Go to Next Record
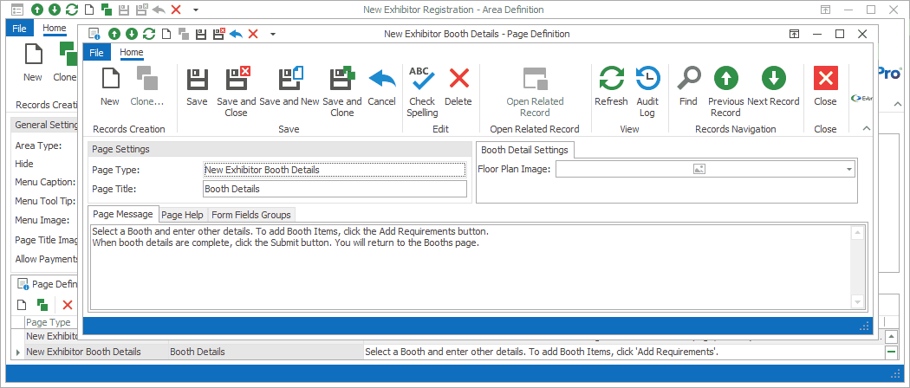 774,87
